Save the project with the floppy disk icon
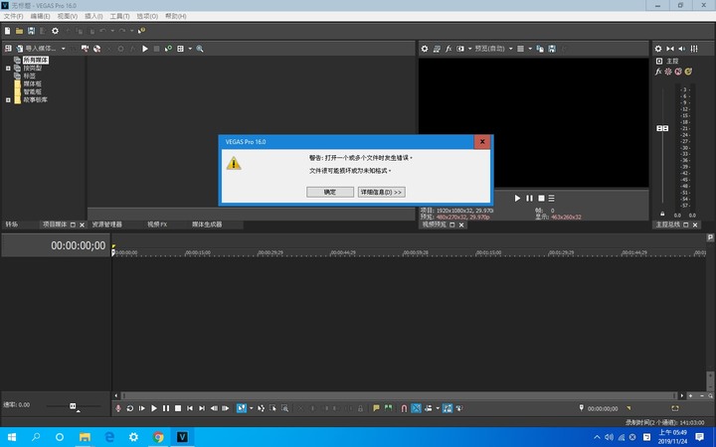The width and height of the screenshot is (716, 447). click(x=31, y=31)
